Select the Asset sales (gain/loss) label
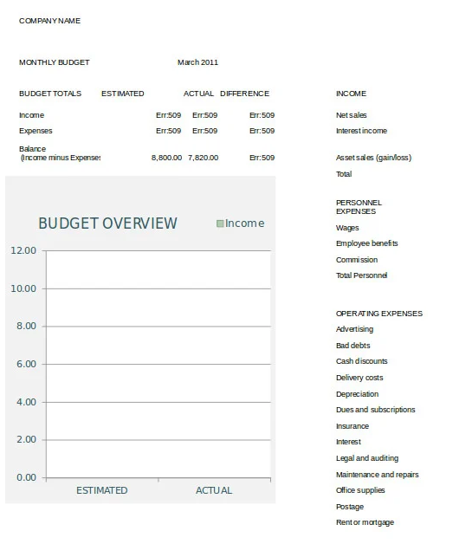Viewport: 453px width, 544px height. 373,158
